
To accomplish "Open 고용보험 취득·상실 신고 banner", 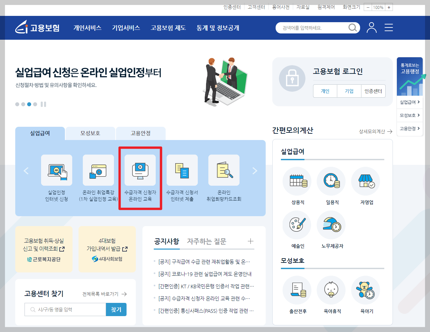I will (x=44, y=249).
